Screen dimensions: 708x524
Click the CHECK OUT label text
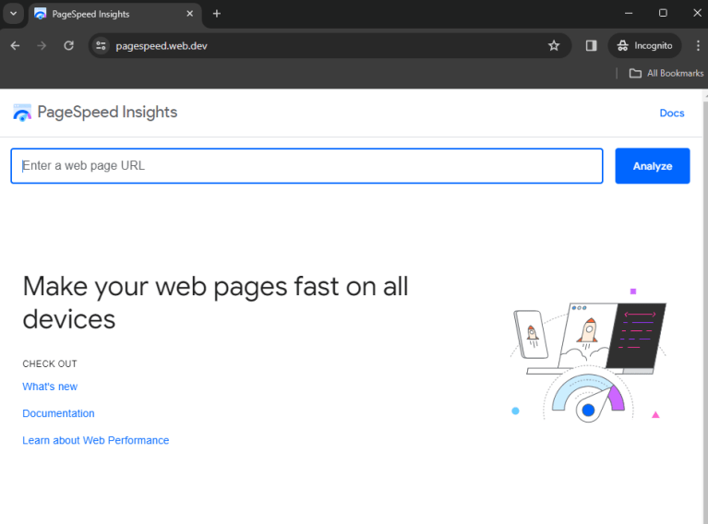tap(50, 363)
